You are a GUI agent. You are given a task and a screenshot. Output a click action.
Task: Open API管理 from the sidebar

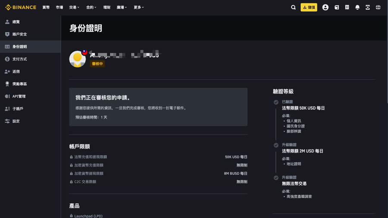coord(19,97)
